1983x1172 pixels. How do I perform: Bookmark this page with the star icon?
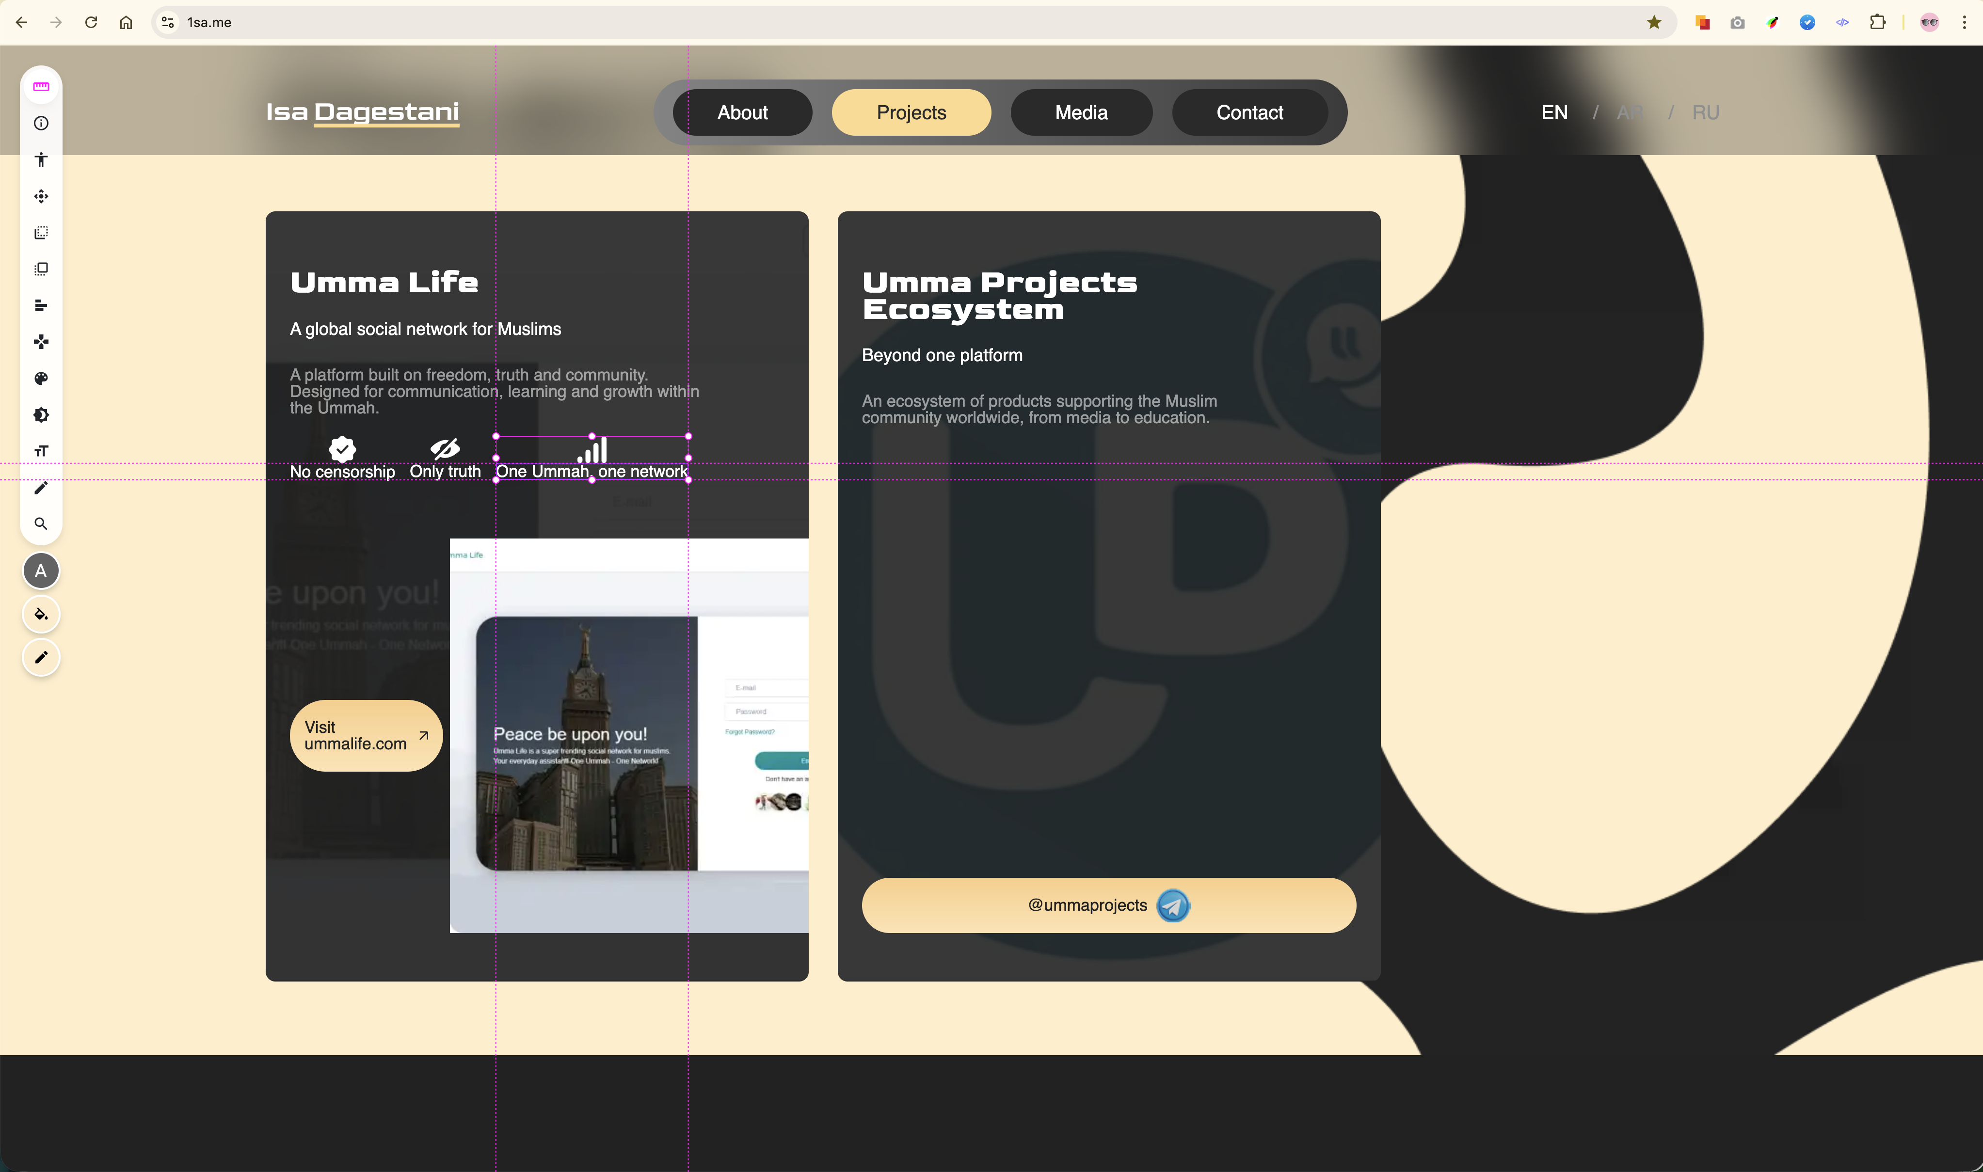click(x=1654, y=22)
